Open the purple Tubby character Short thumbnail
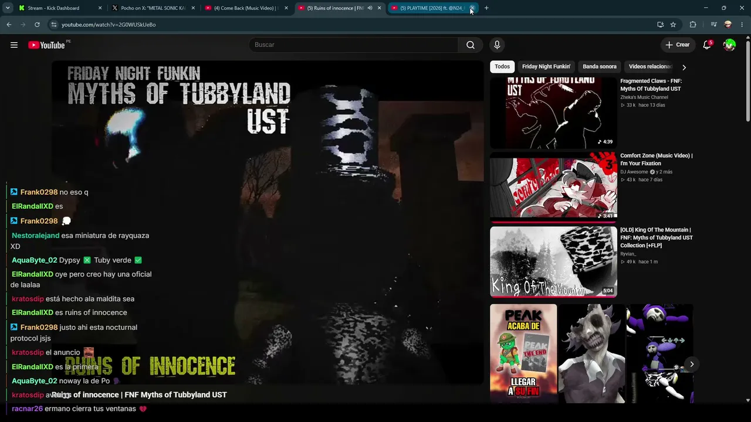This screenshot has width=751, height=422. point(659,353)
